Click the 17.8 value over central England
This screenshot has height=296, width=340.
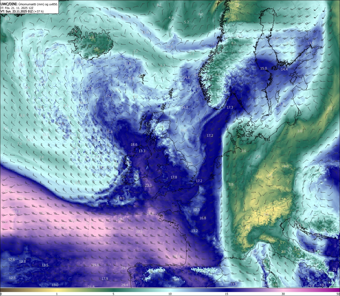pyautogui.click(x=174, y=177)
